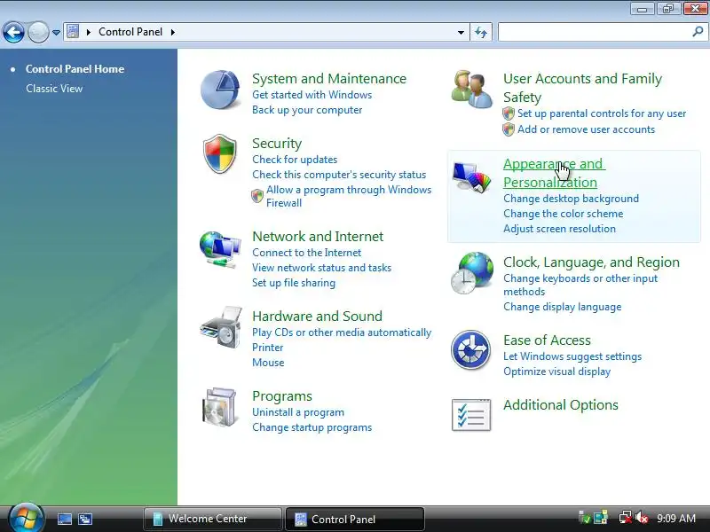The width and height of the screenshot is (710, 532).
Task: Click Connect to the Internet
Action: 306,253
